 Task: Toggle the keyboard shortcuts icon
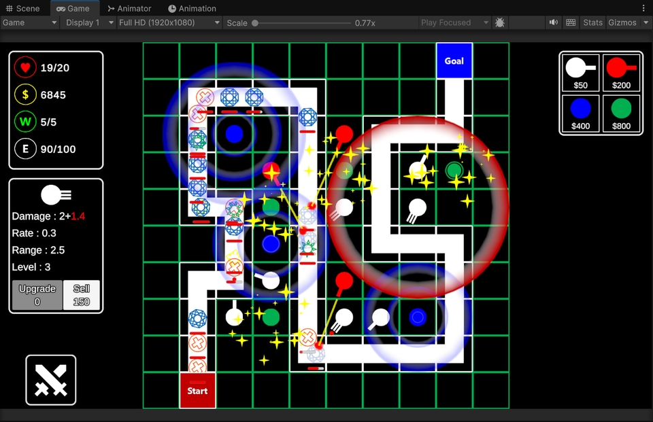click(571, 22)
